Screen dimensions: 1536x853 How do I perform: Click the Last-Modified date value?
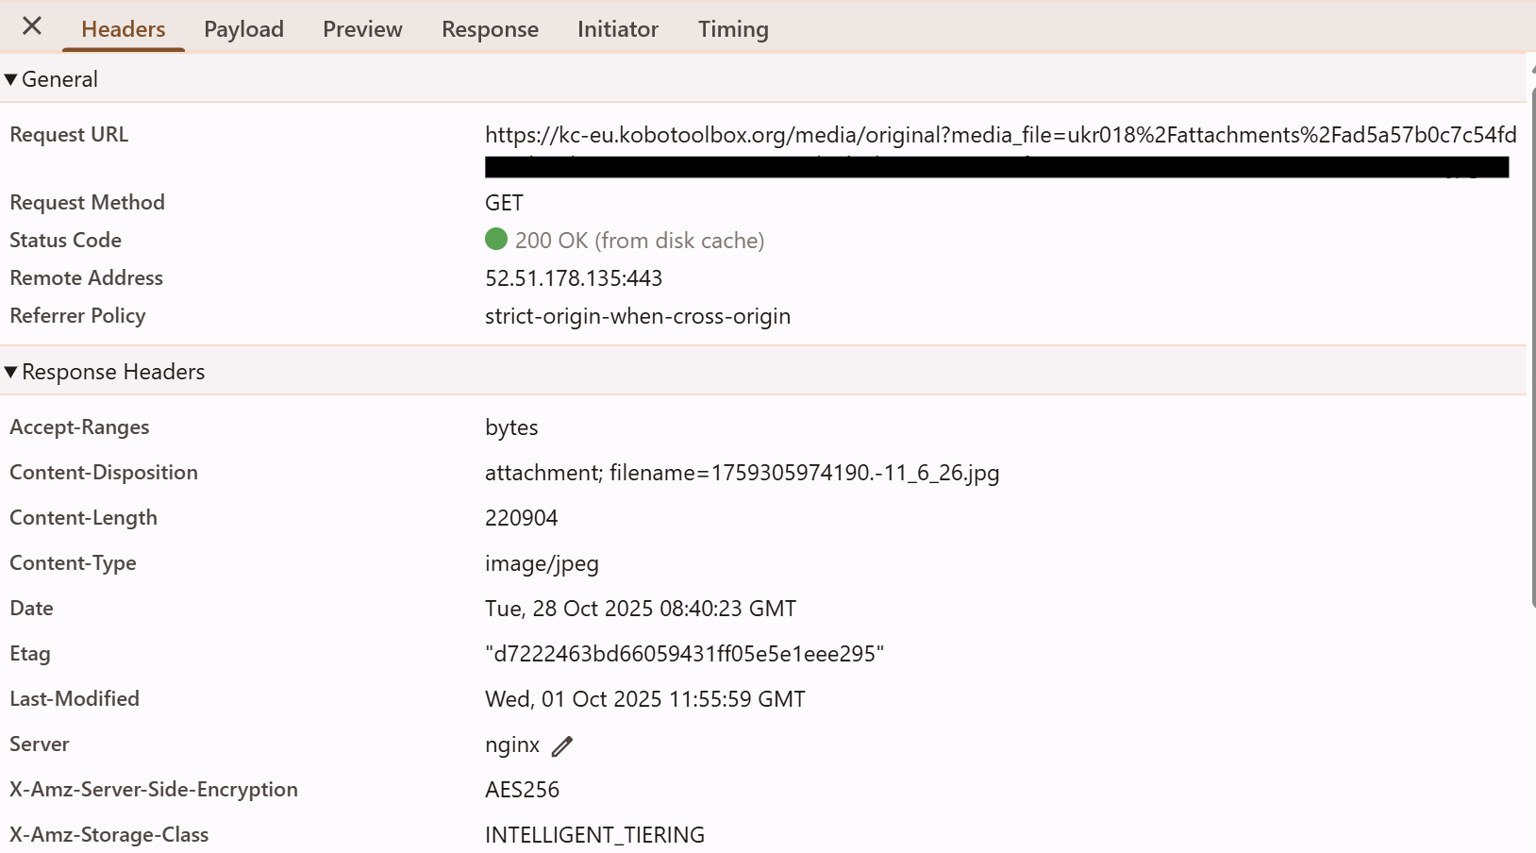tap(644, 699)
